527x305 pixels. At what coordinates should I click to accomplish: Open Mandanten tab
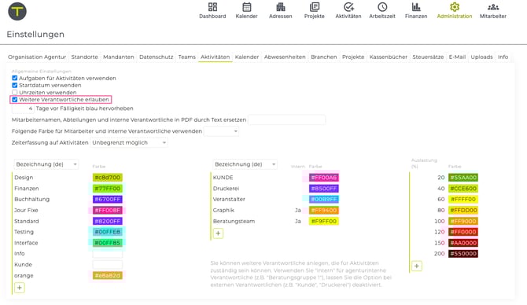[119, 57]
